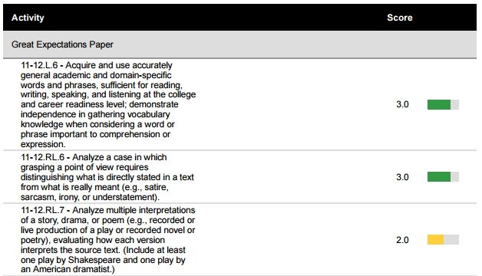The width and height of the screenshot is (482, 276).
Task: Click the green score bar for 11-12.L.6
Action: tap(439, 105)
